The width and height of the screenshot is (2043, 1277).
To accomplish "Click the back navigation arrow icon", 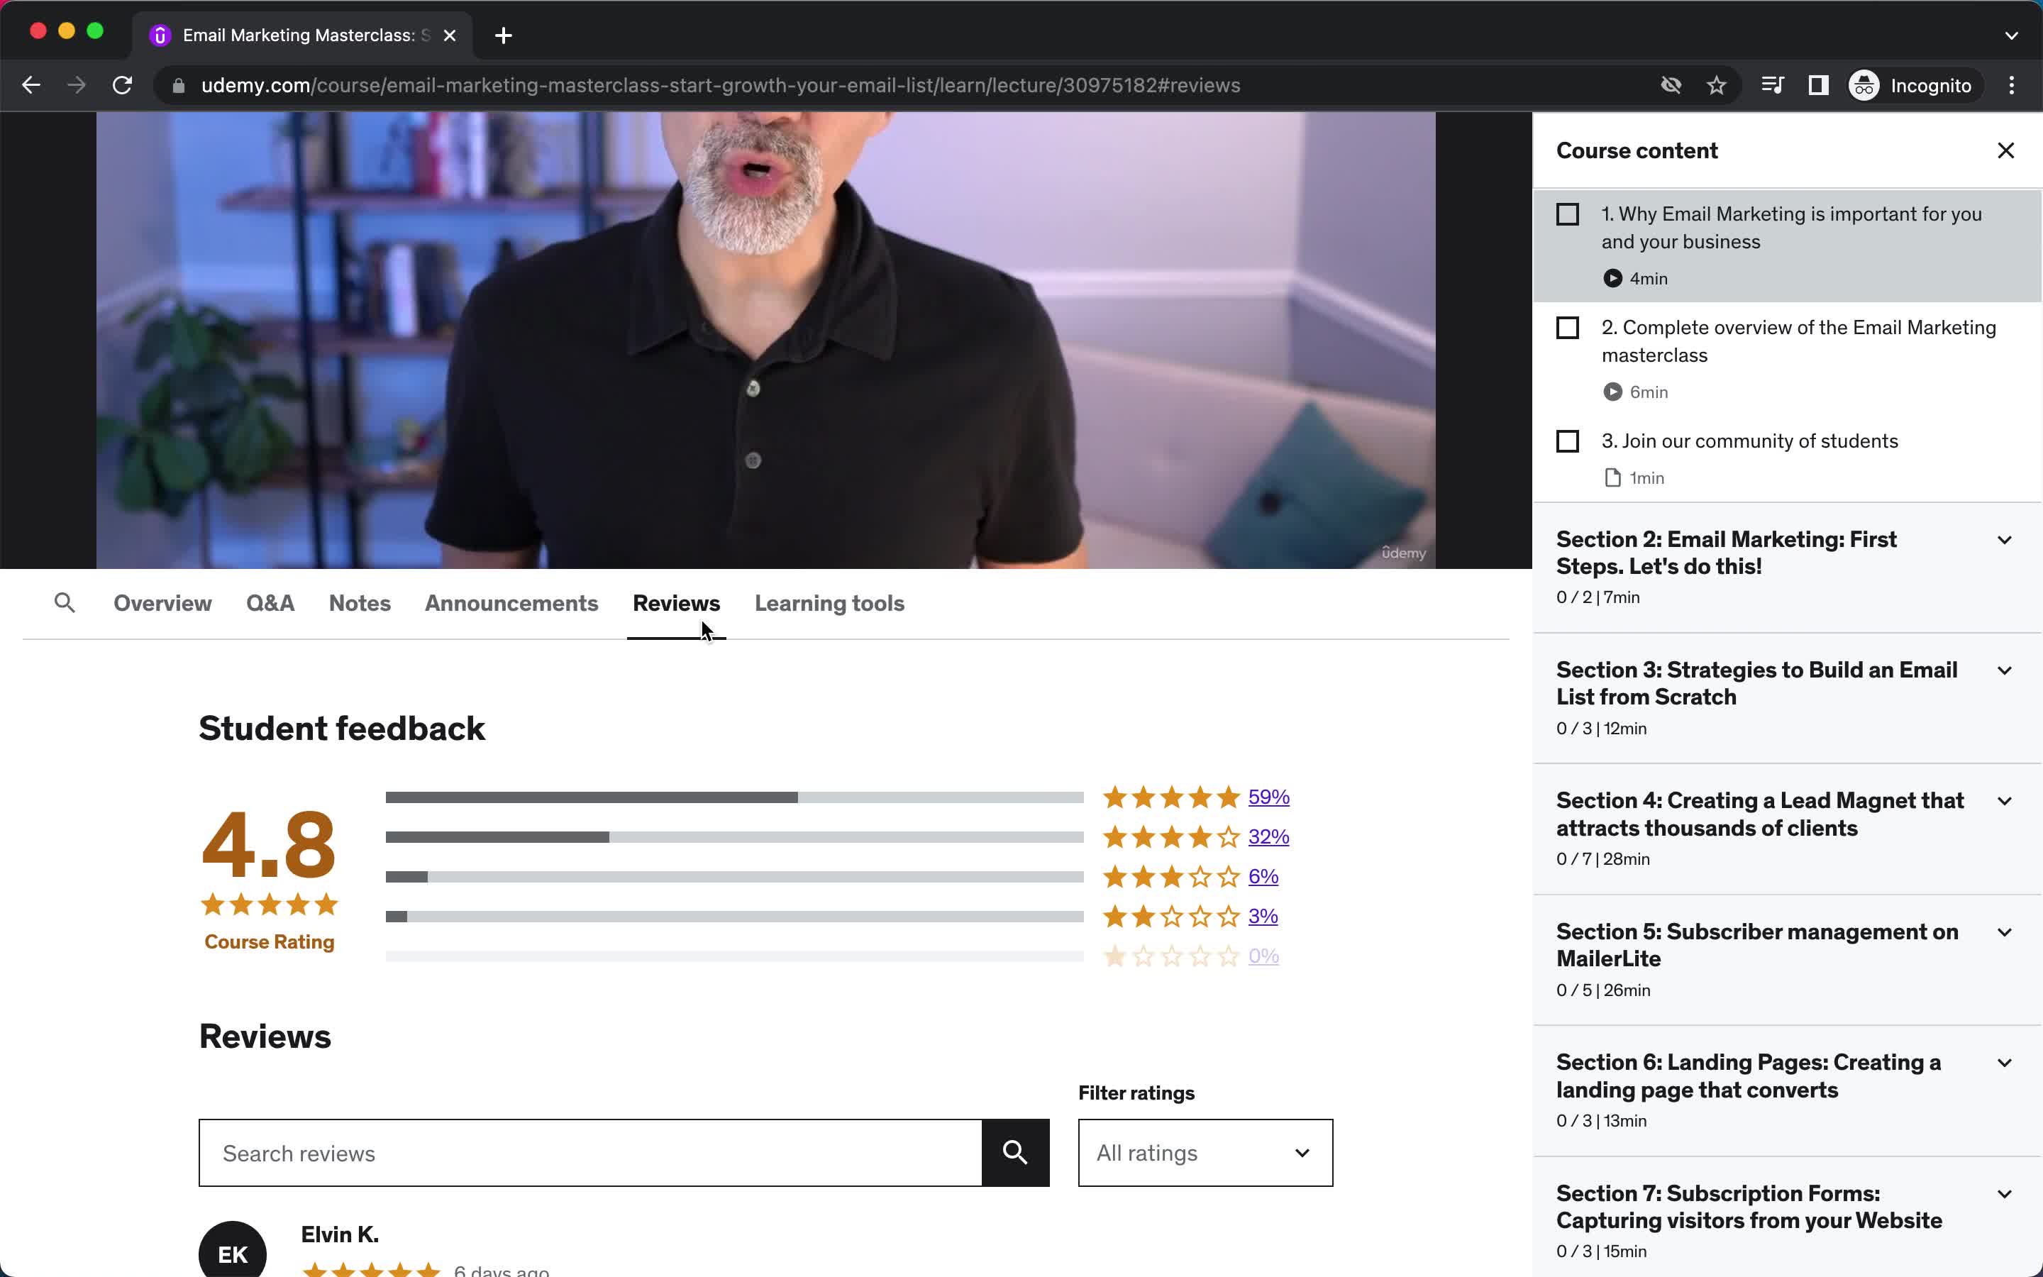I will 31,84.
